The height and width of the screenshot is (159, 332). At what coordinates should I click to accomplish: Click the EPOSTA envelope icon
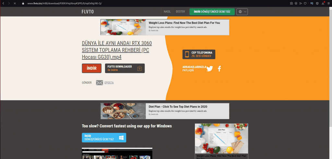(99, 83)
